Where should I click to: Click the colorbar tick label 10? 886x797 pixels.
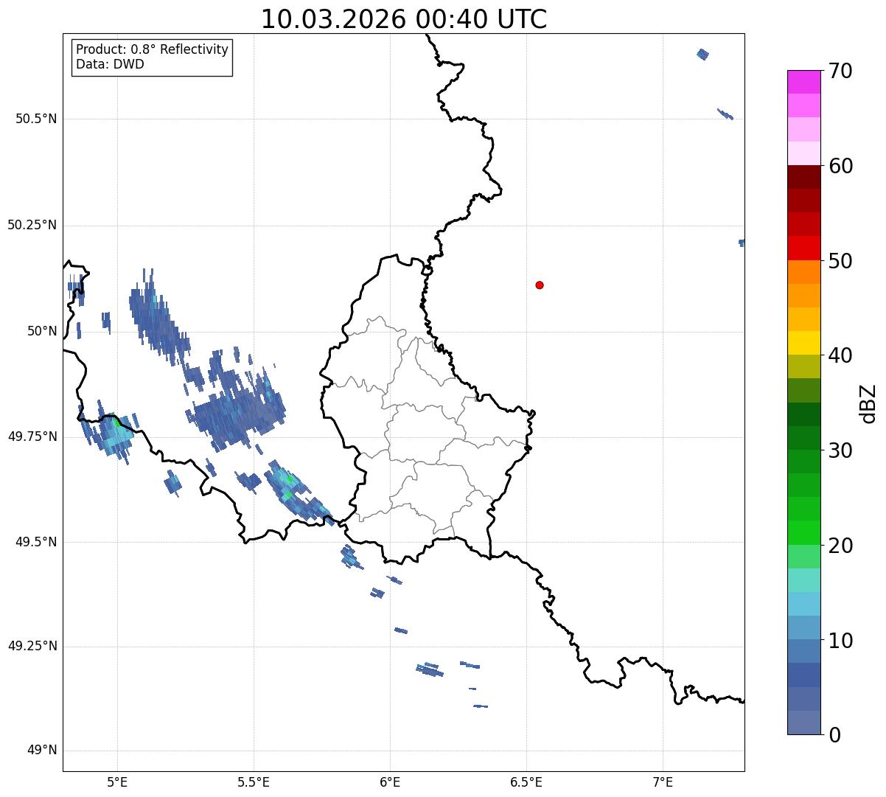[x=840, y=641]
